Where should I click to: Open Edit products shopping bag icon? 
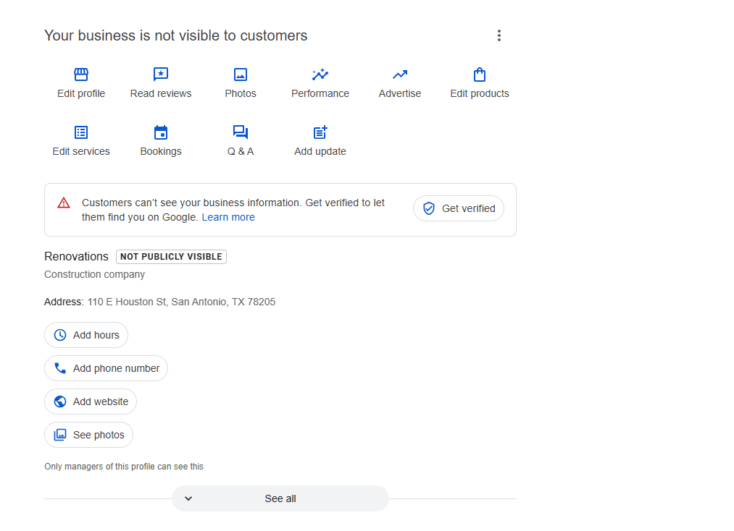[x=480, y=75]
